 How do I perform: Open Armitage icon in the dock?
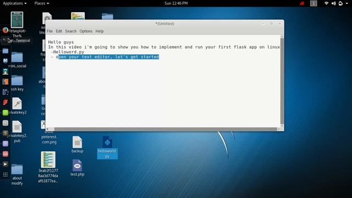click(x=5, y=71)
